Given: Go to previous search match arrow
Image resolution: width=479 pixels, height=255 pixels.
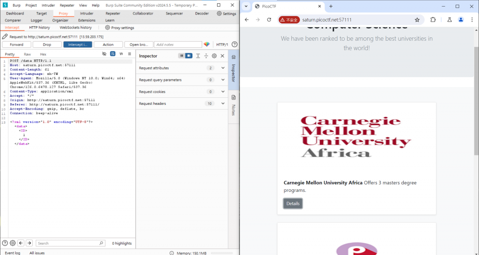Looking at the screenshot, I should coord(21,243).
